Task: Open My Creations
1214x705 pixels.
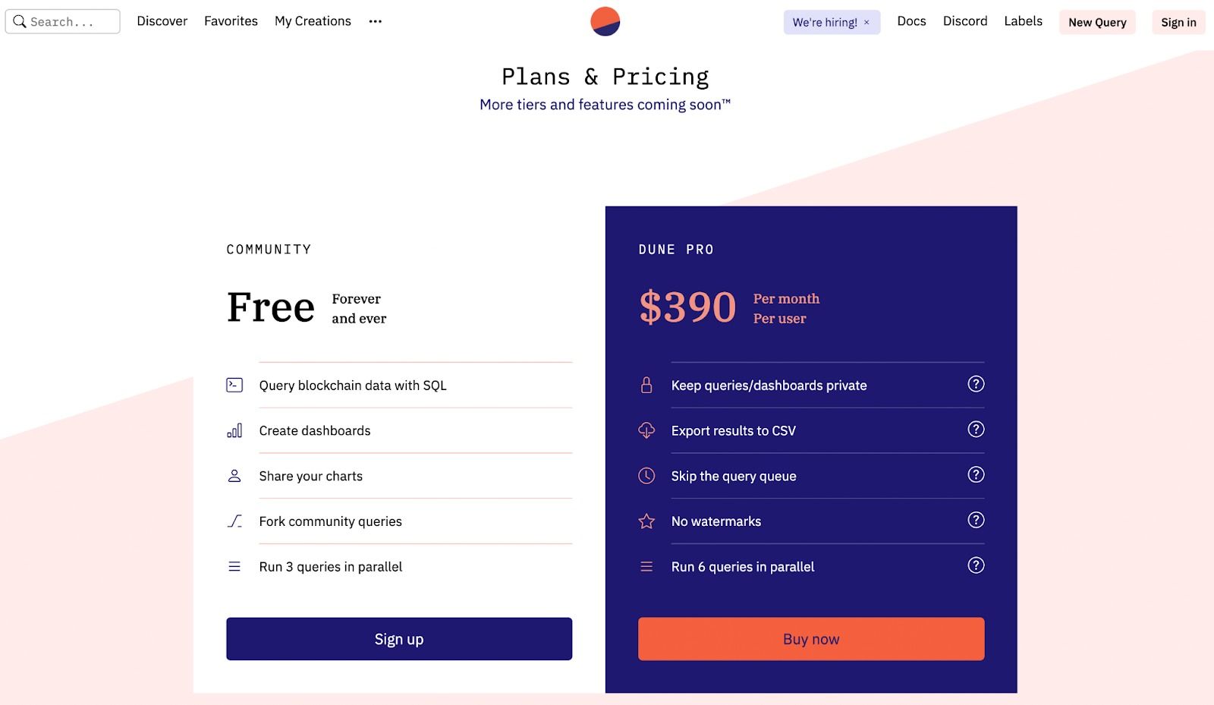Action: [313, 21]
